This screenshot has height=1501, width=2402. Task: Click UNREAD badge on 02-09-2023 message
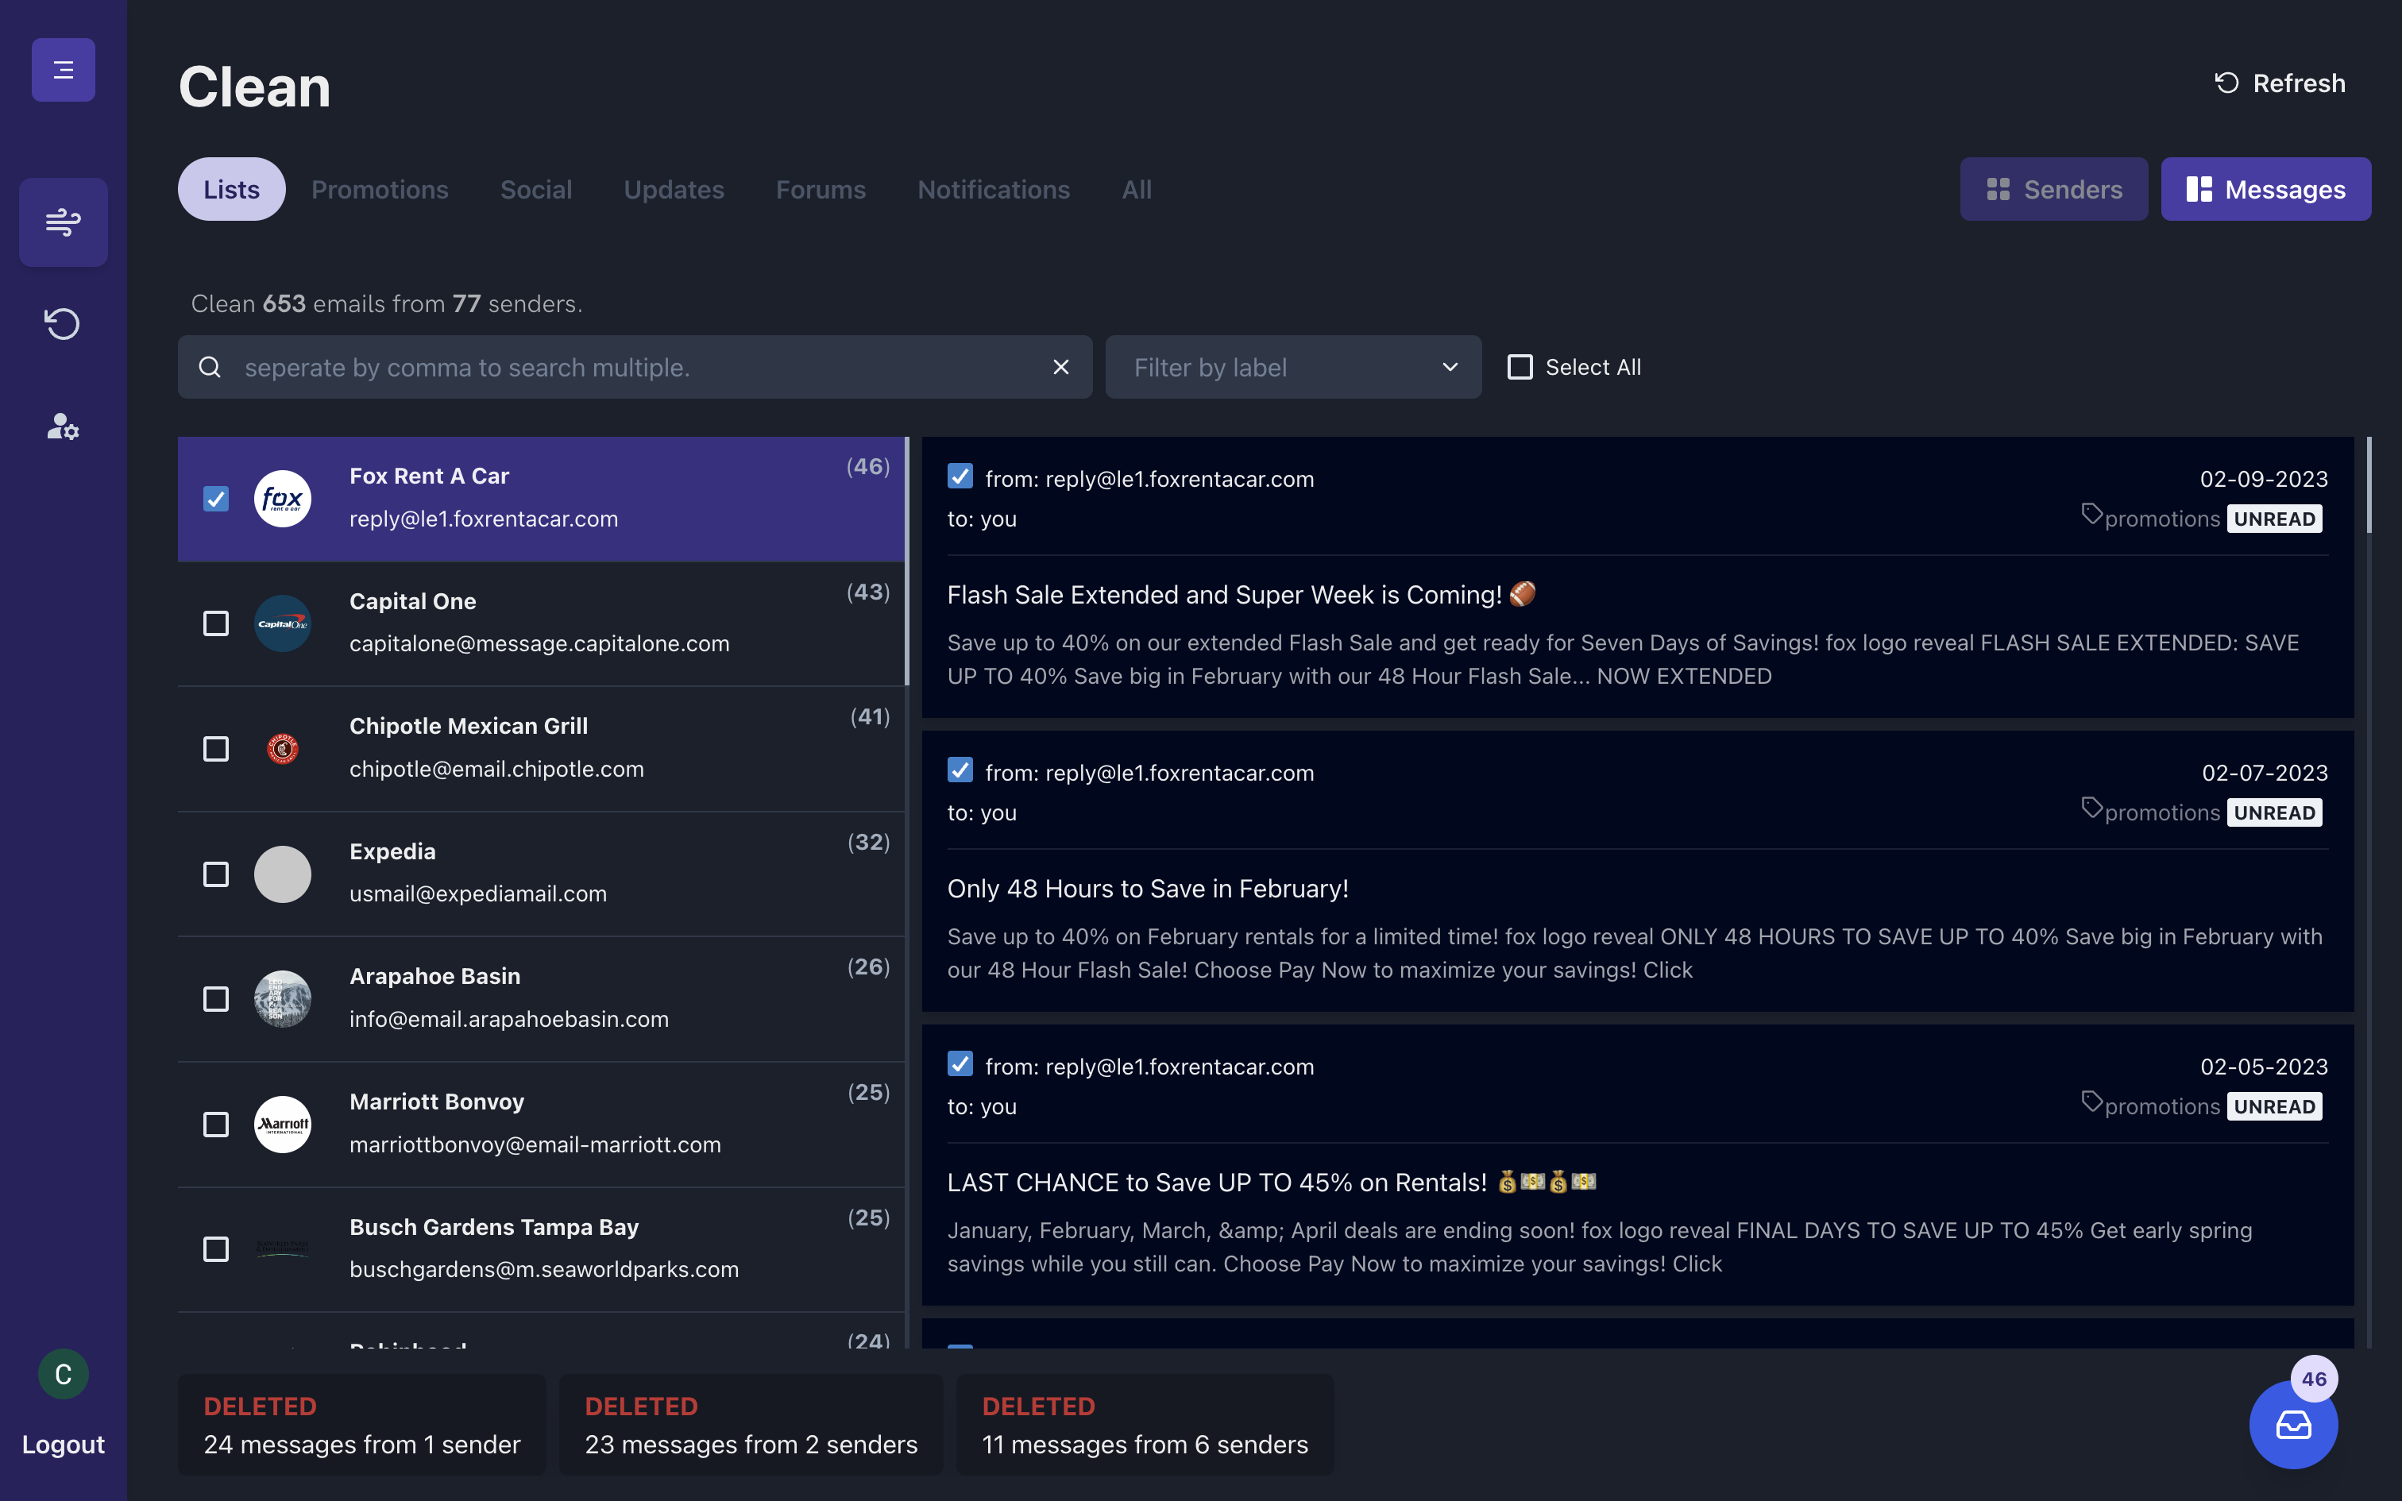point(2274,518)
